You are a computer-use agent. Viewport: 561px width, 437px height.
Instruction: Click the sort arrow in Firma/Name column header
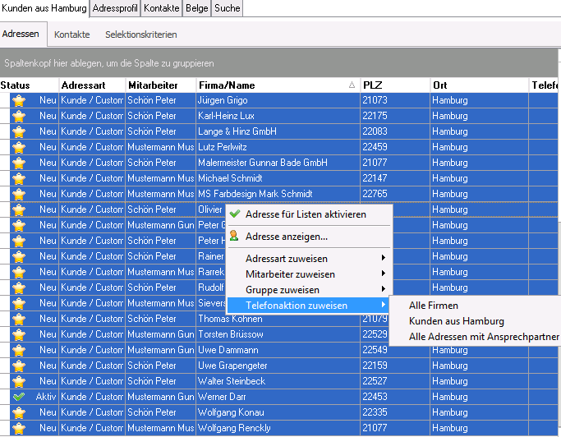352,85
